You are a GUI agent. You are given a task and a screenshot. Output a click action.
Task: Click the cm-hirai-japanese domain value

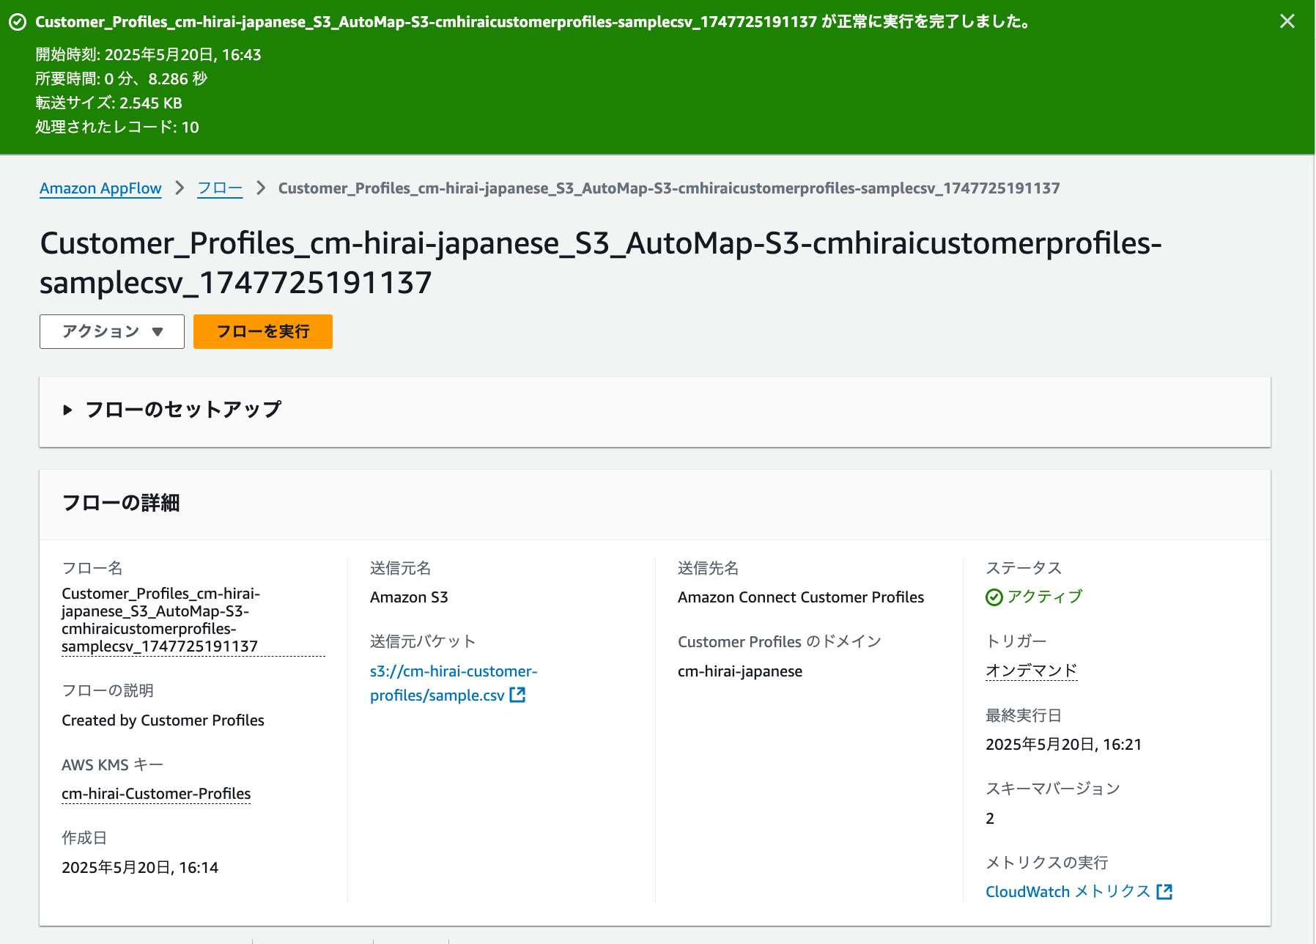pos(740,671)
